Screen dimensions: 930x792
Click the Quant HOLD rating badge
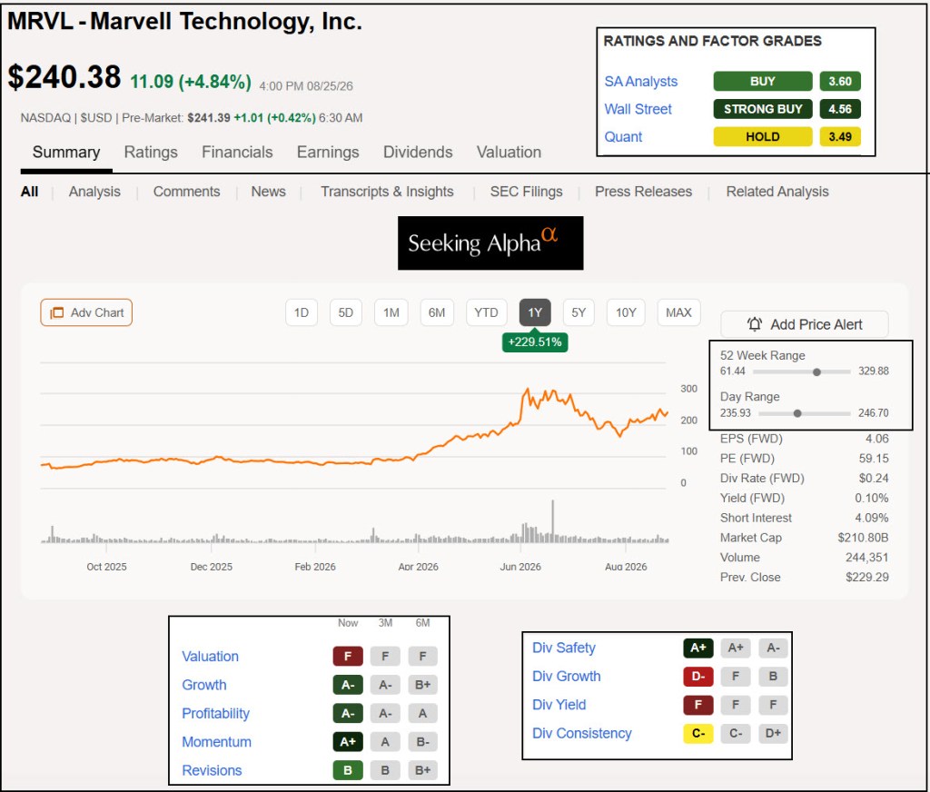click(763, 136)
